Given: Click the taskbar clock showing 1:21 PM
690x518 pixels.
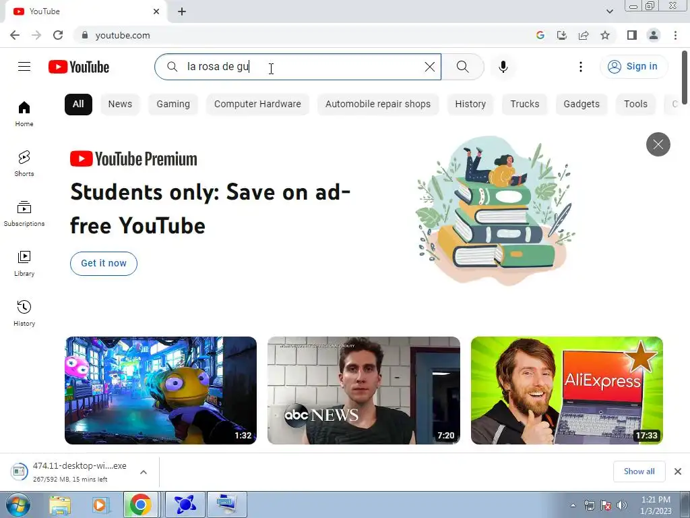Looking at the screenshot, I should pos(656,505).
